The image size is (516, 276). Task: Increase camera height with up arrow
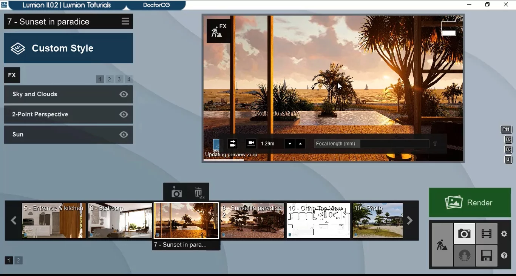(300, 144)
